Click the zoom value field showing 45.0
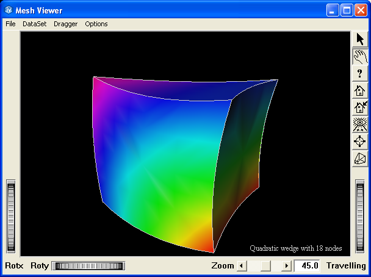This screenshot has width=371, height=277. (307, 266)
